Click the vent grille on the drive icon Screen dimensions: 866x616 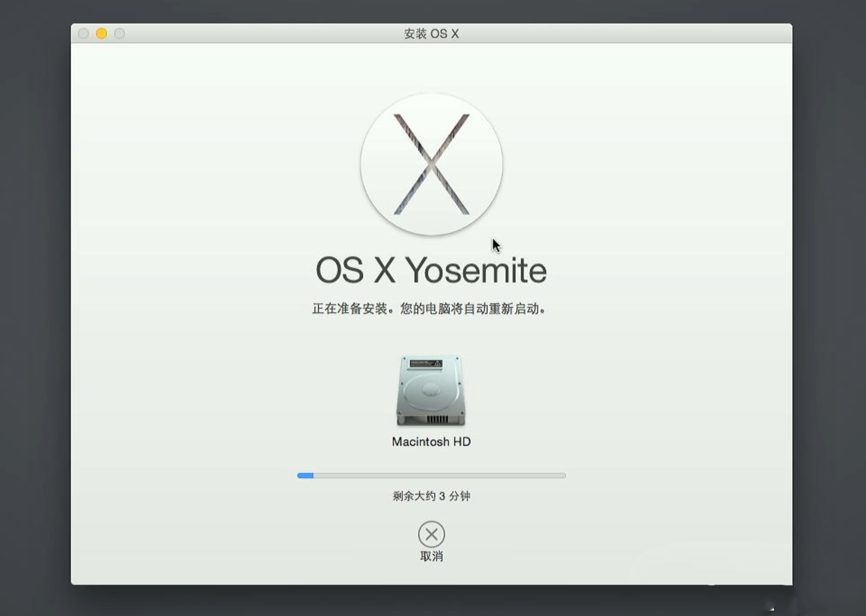tap(437, 419)
